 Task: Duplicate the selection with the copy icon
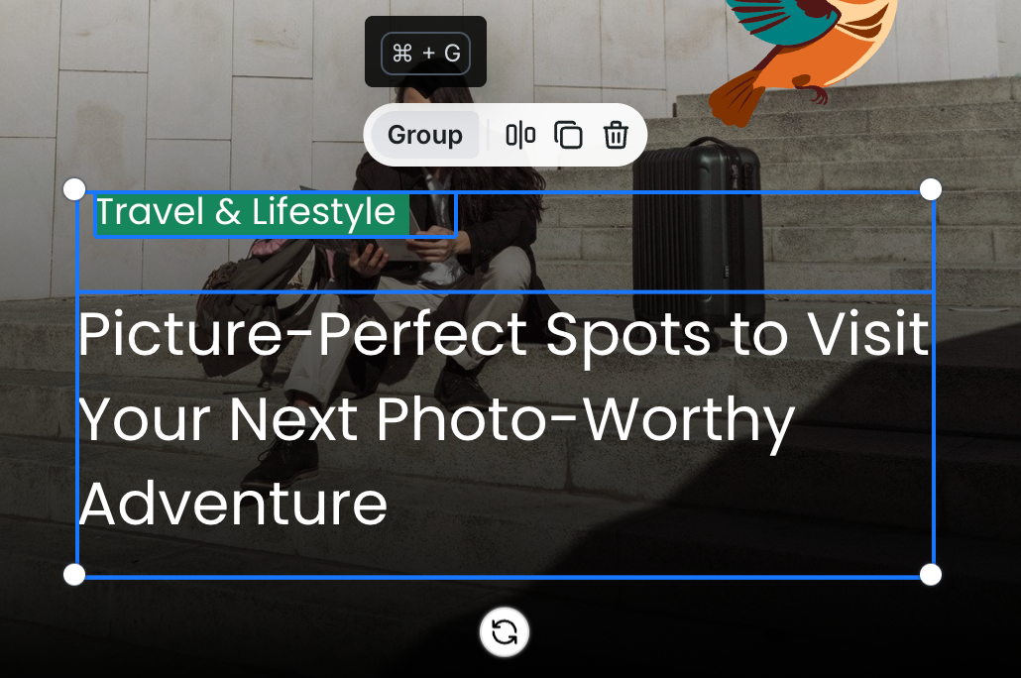coord(568,135)
